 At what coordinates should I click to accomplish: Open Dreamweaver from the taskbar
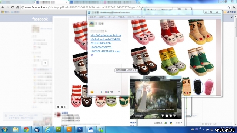coord(59,129)
